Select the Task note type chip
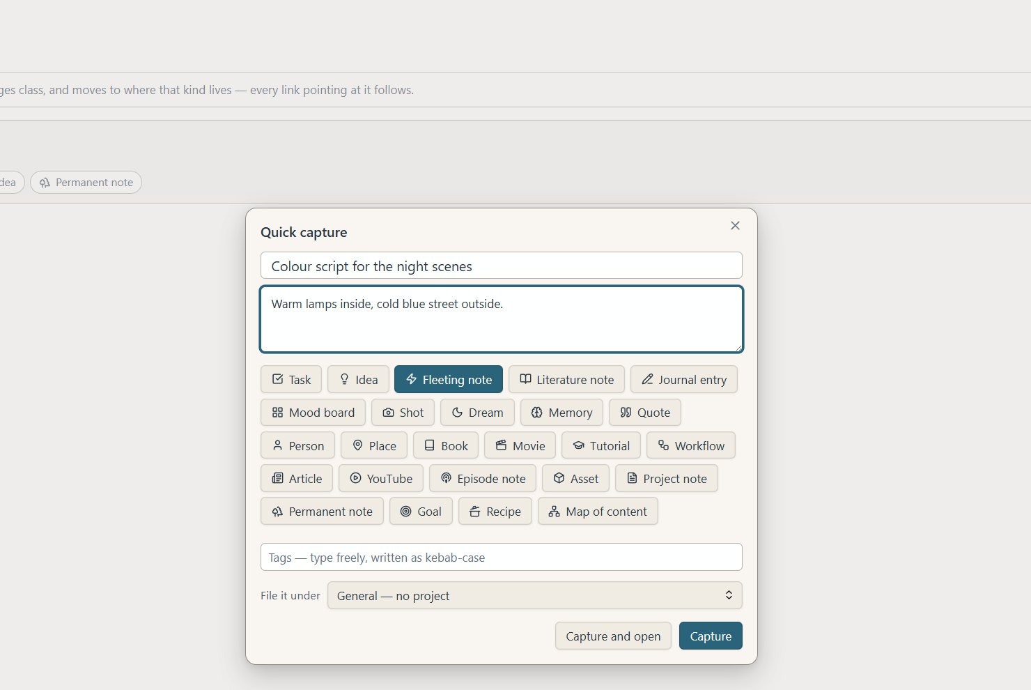The height and width of the screenshot is (690, 1031). click(291, 379)
